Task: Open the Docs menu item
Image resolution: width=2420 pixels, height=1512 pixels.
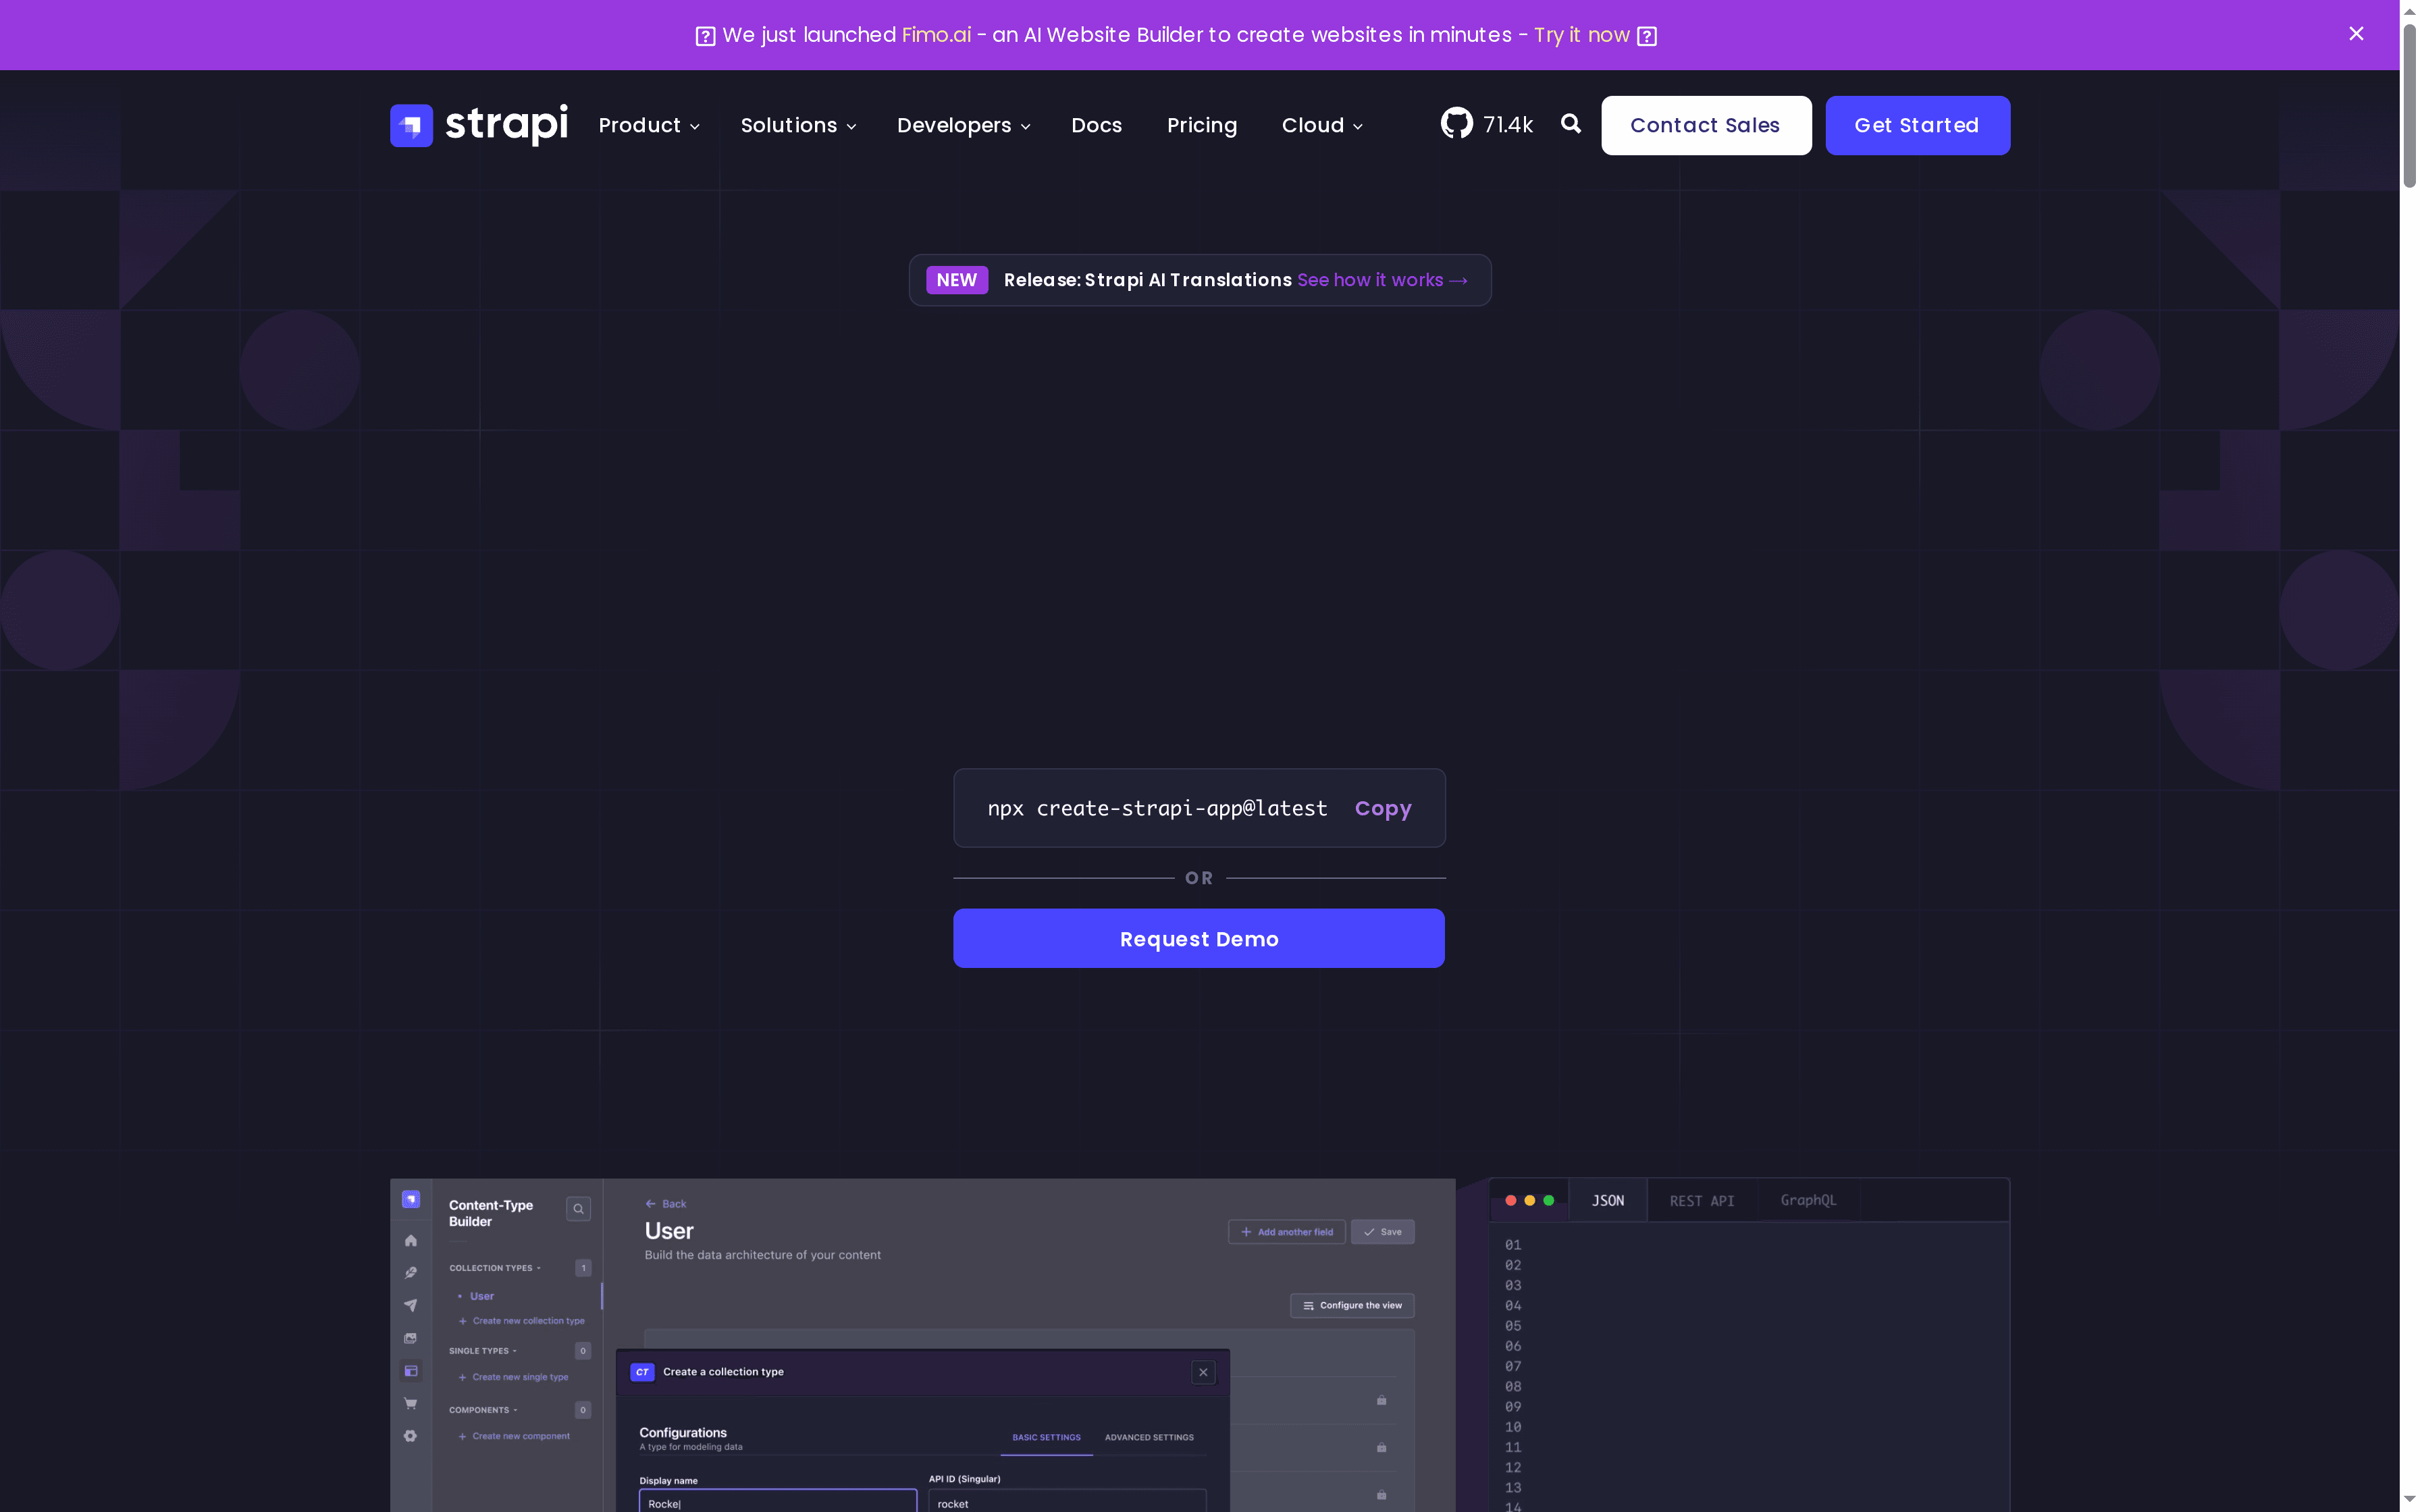Action: [x=1096, y=126]
